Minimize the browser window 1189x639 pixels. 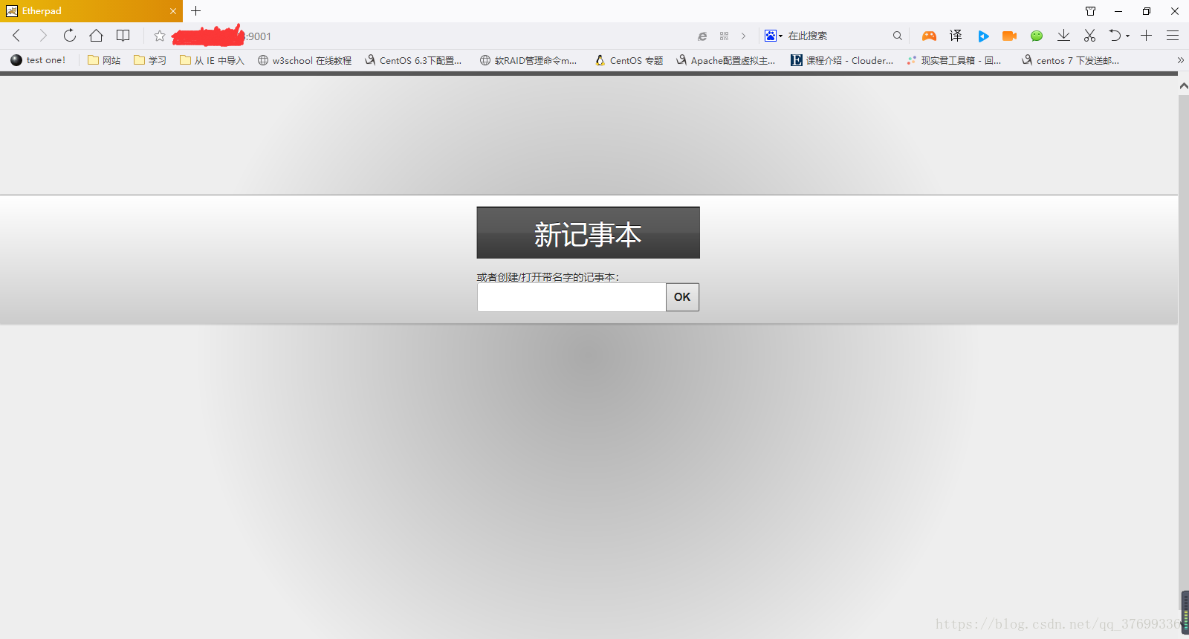pos(1118,11)
